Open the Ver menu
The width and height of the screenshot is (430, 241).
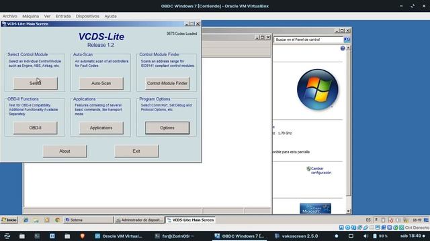click(47, 16)
